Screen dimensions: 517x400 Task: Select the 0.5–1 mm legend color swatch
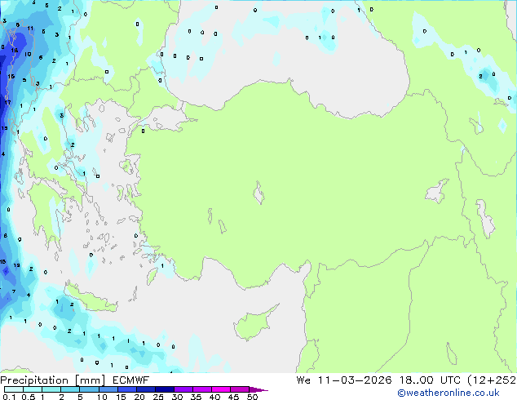(x=33, y=389)
